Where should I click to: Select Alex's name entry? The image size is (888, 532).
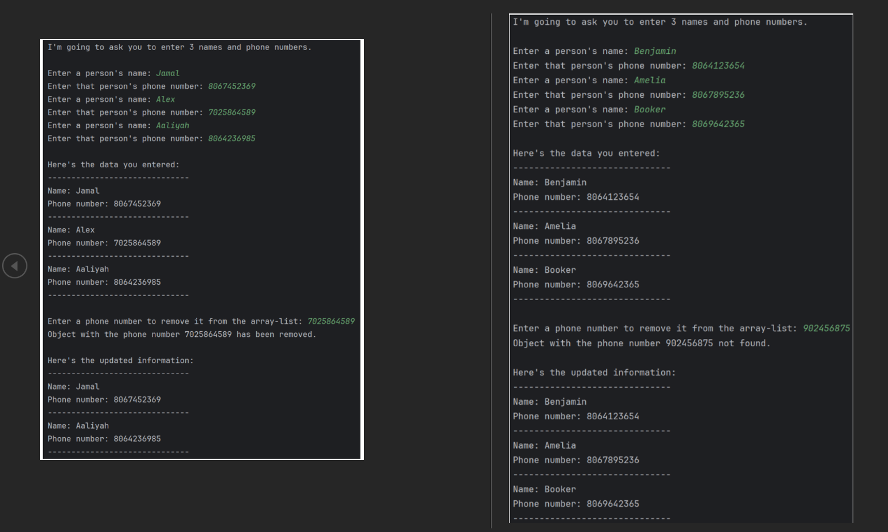(165, 99)
